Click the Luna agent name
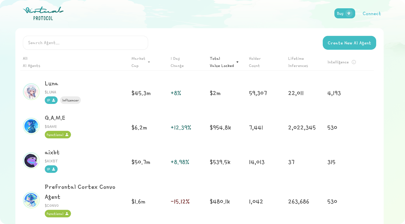The width and height of the screenshot is (405, 224). pos(51,83)
